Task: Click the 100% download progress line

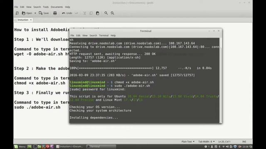Action: 140,68
